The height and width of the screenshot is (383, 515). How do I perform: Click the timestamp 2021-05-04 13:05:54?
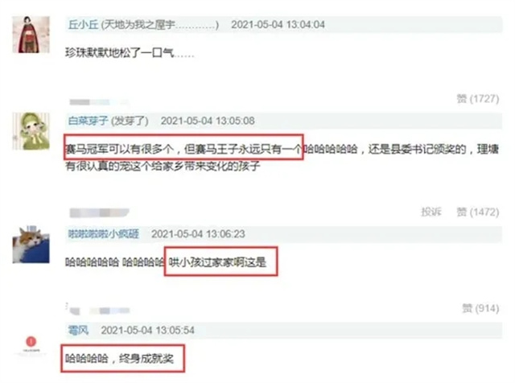click(x=147, y=330)
